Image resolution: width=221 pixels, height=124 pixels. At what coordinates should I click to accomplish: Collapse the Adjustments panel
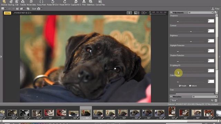(171, 13)
